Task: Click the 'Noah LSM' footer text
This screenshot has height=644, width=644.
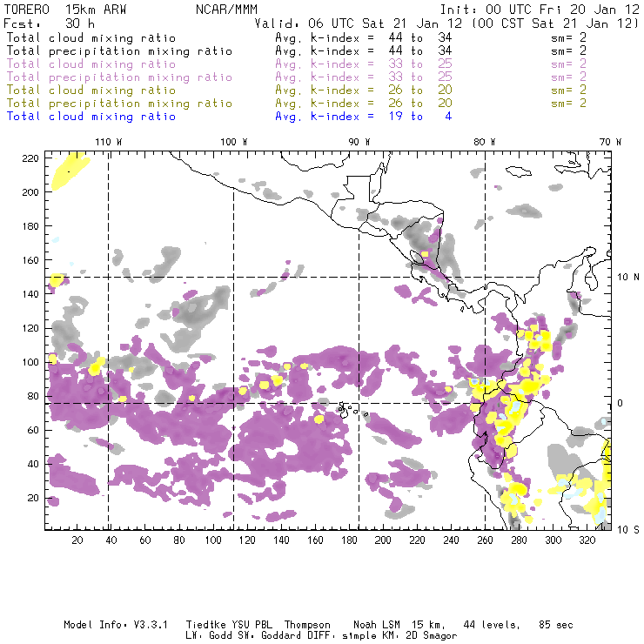Action: coord(379,625)
